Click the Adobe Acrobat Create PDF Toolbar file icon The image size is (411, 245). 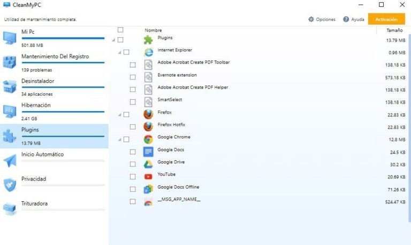148,65
